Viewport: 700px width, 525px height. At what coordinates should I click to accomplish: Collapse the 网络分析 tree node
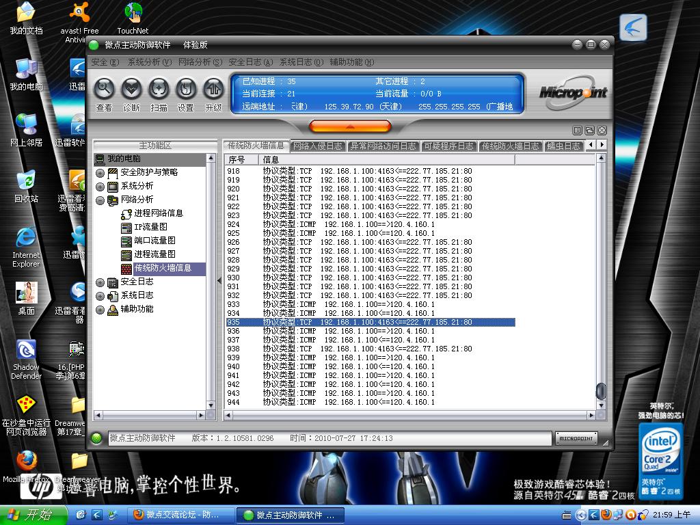(x=100, y=200)
